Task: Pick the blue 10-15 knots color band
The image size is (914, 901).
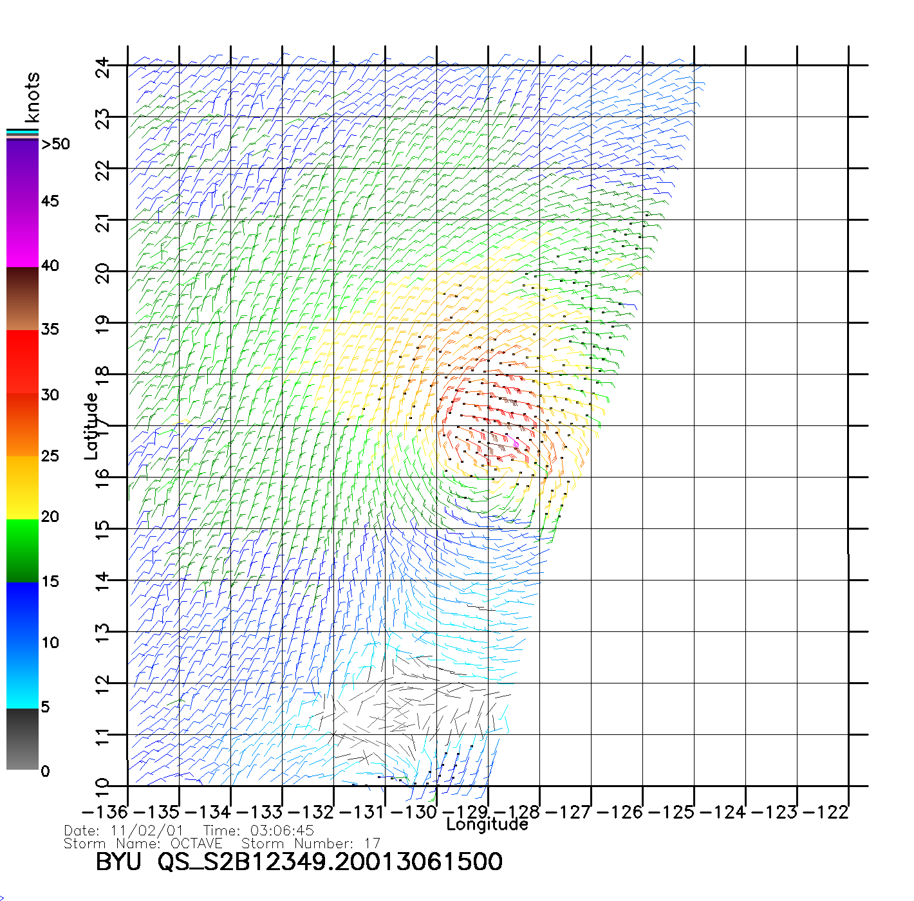Action: (23, 613)
